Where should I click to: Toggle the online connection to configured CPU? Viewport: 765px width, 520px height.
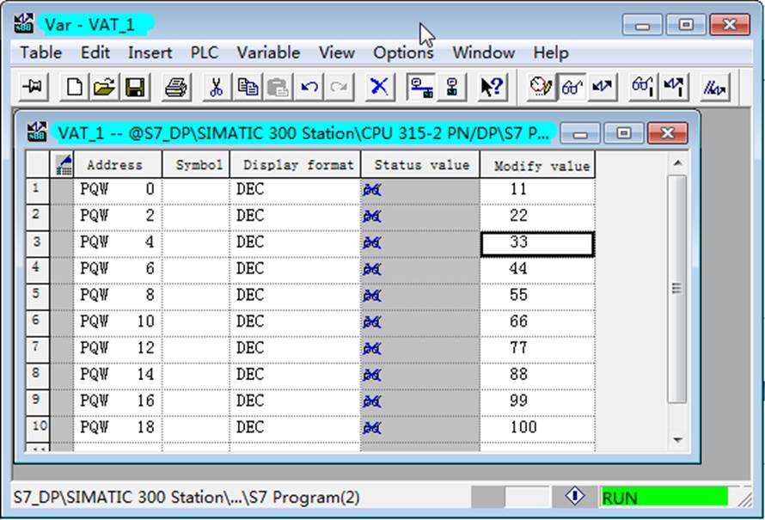(420, 88)
